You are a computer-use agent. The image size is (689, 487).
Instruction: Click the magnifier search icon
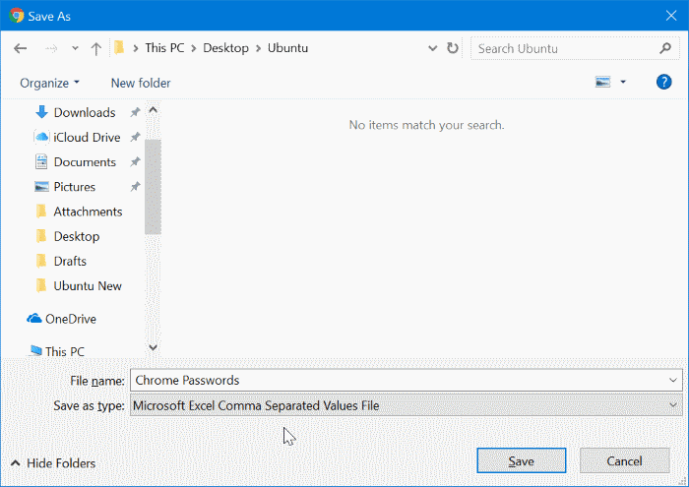coord(665,48)
